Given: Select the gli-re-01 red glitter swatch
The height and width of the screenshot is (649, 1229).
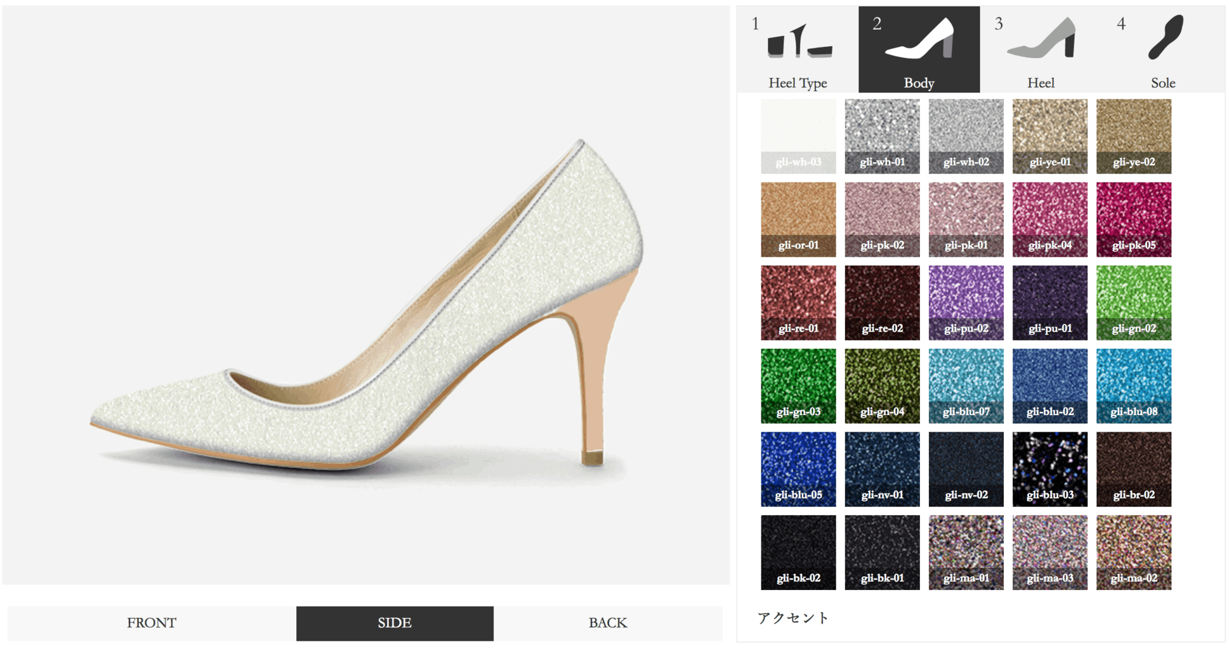Looking at the screenshot, I should 798,302.
